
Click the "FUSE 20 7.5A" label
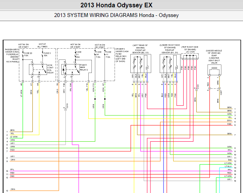[28, 54]
